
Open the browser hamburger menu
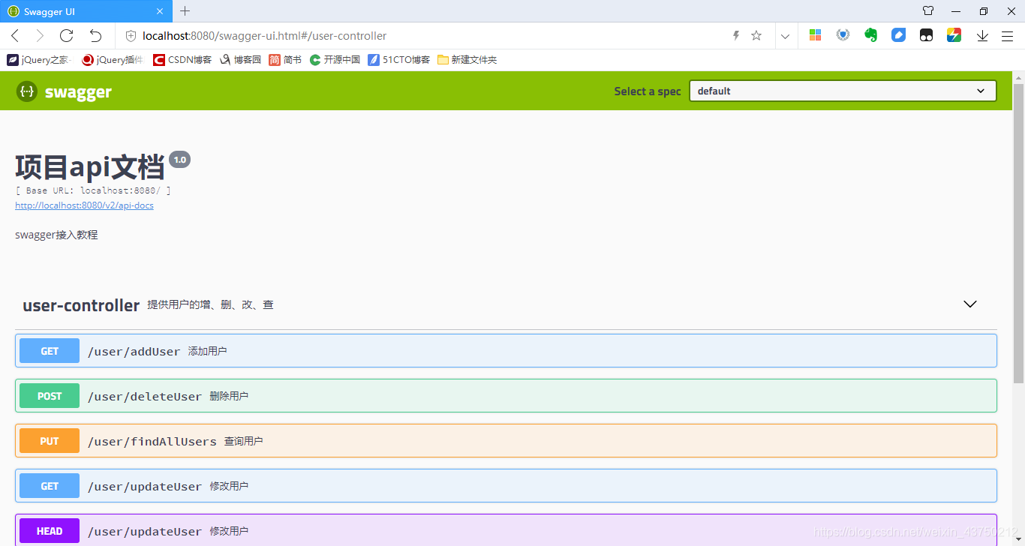[x=1008, y=35]
